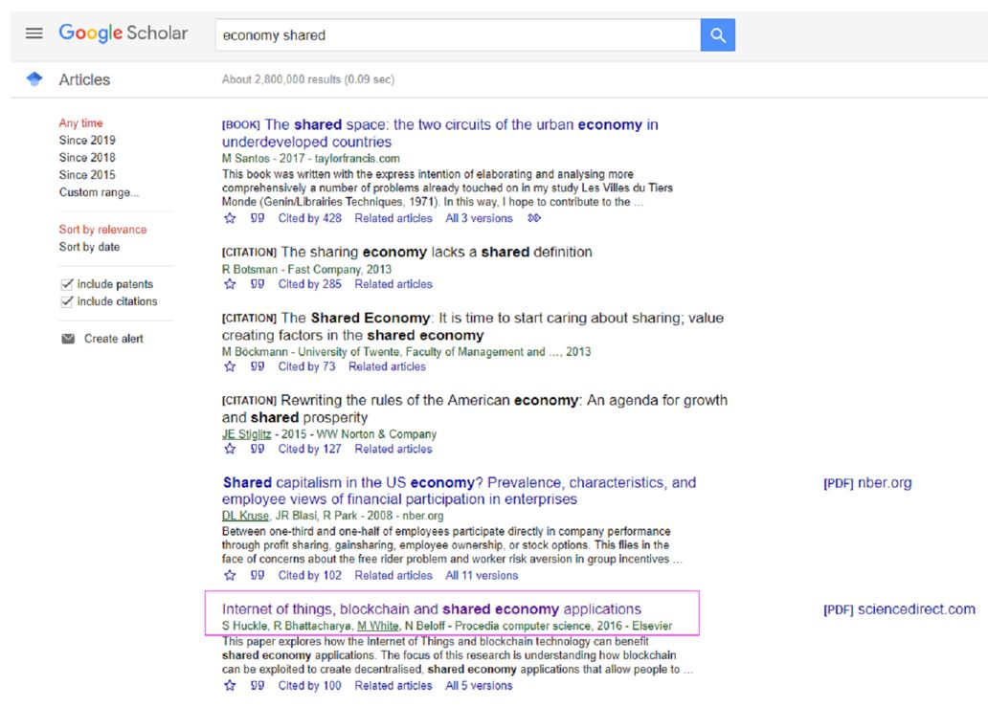Star the M Böckmann Shared Economy result

point(230,367)
